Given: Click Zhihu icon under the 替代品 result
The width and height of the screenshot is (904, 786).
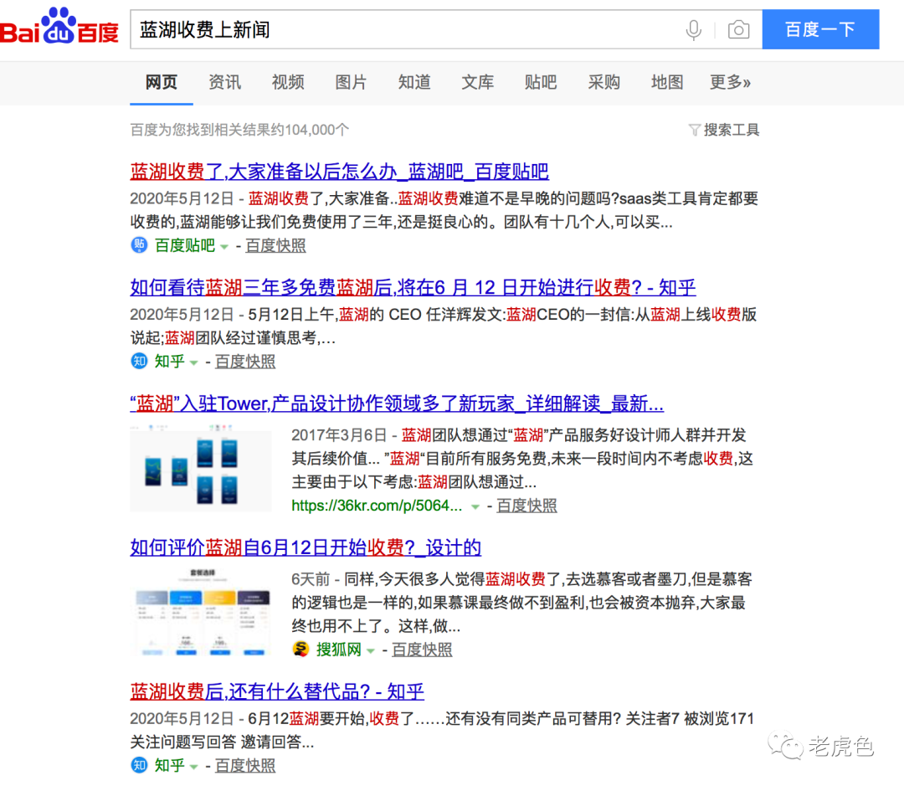Looking at the screenshot, I should coord(139,765).
